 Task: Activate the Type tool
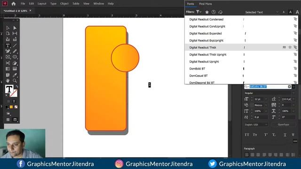(x=8, y=46)
